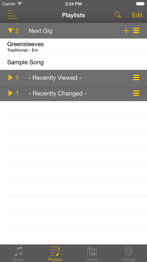This screenshot has width=147, height=262.
Task: Open the Greensleeves song
Action: click(x=73, y=46)
